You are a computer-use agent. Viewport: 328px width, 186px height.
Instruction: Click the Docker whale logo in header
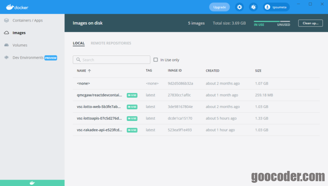click(x=10, y=7)
